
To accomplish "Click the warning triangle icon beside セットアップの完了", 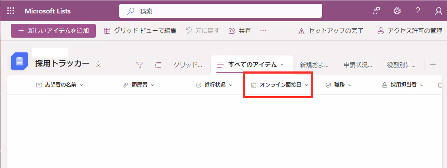I will coord(301,31).
